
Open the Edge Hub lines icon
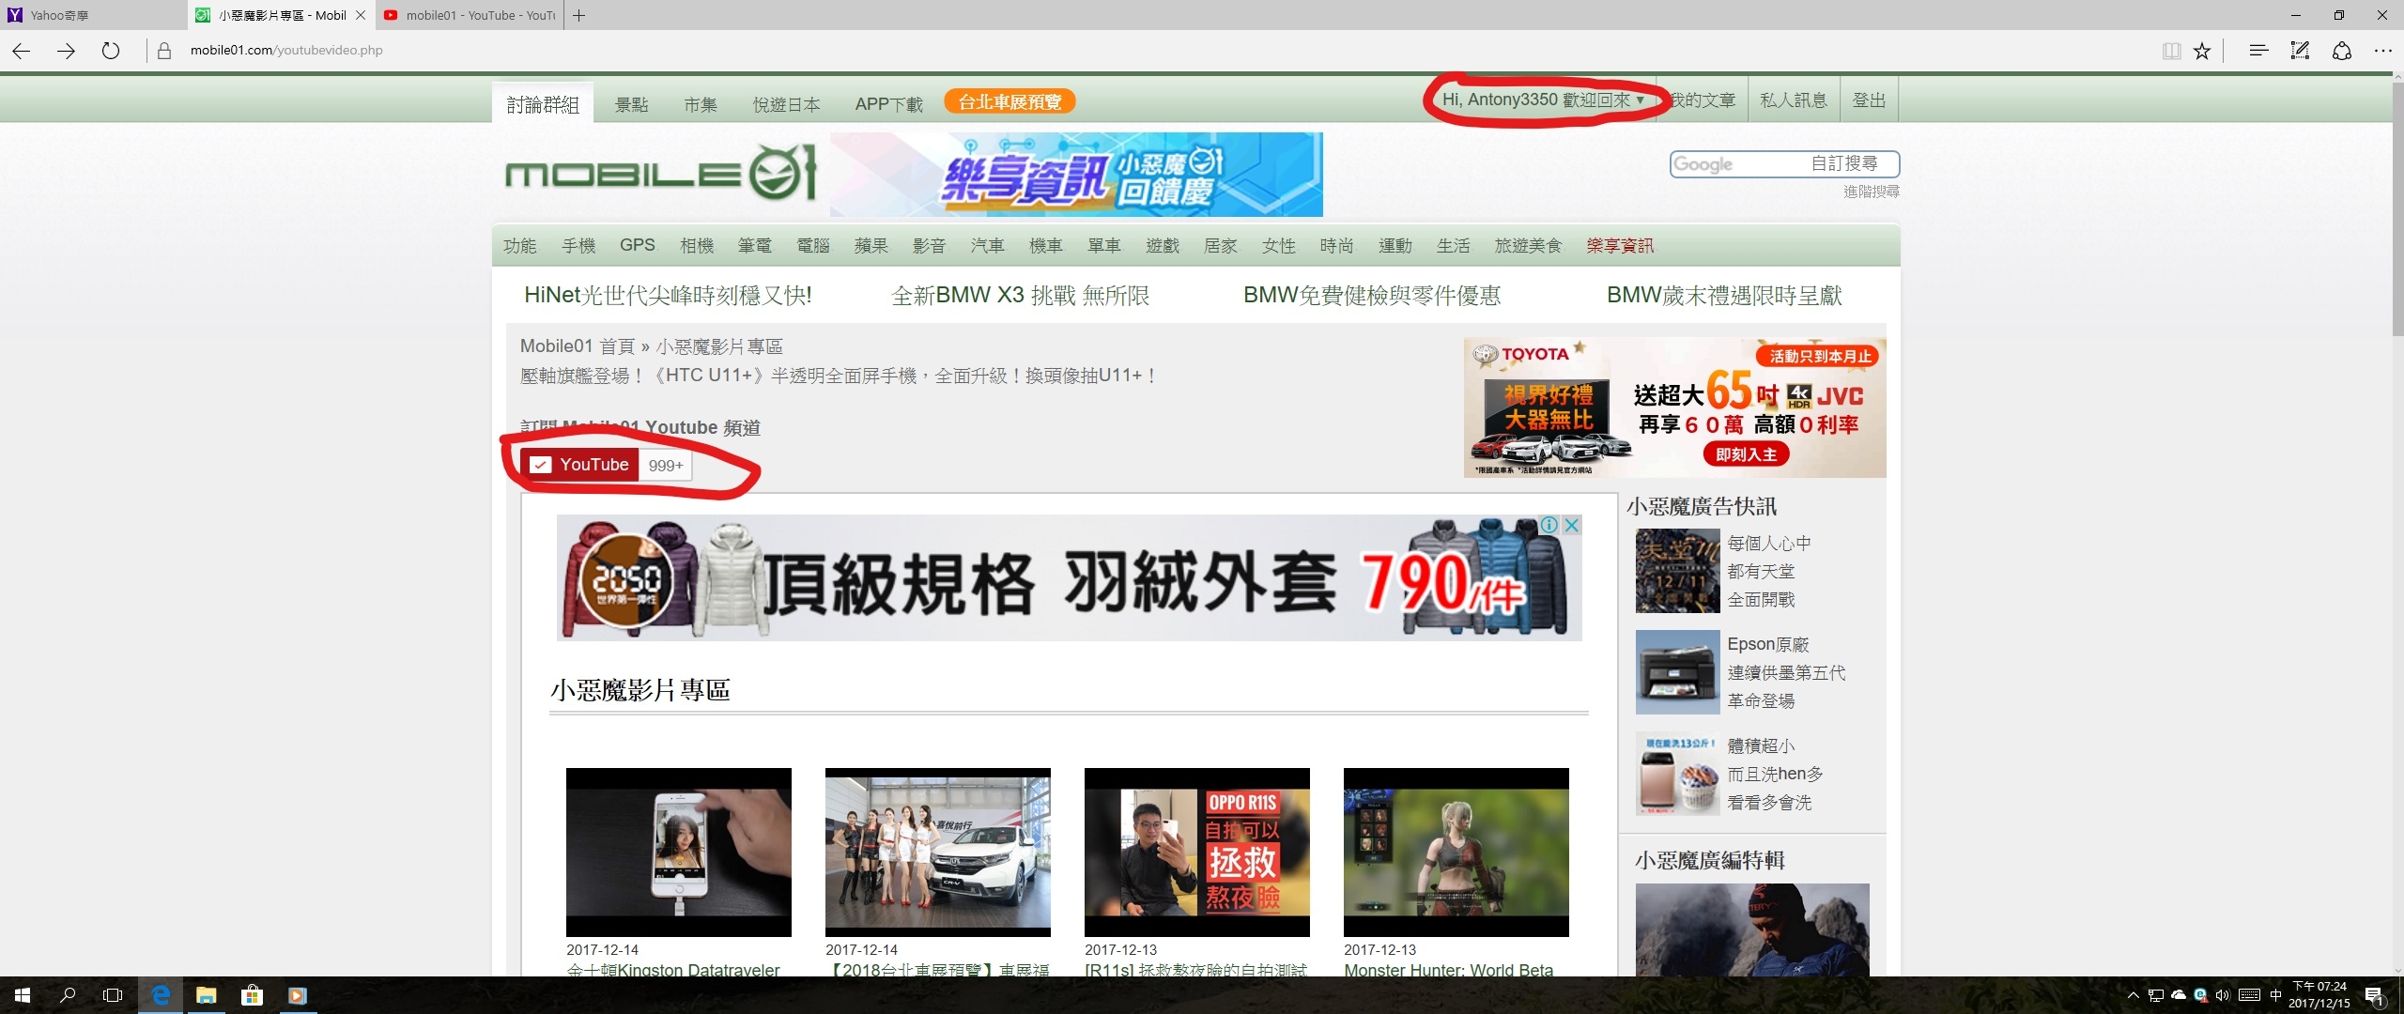tap(2258, 51)
